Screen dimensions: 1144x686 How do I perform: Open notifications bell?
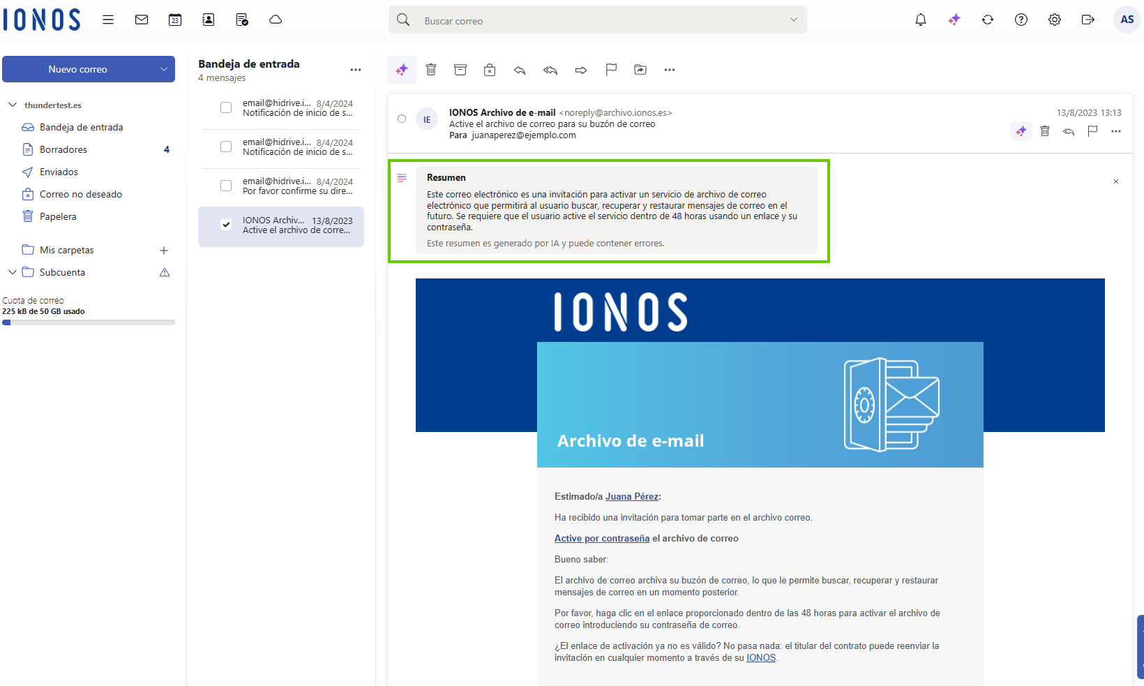(x=920, y=20)
